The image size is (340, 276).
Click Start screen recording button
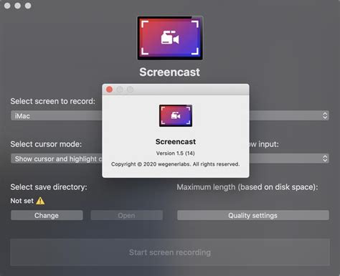(x=170, y=252)
